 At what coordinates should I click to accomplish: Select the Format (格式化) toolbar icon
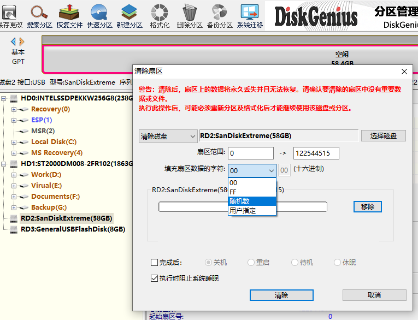[x=160, y=12]
